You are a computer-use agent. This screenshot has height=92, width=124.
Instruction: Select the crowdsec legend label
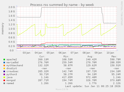tap(12, 71)
